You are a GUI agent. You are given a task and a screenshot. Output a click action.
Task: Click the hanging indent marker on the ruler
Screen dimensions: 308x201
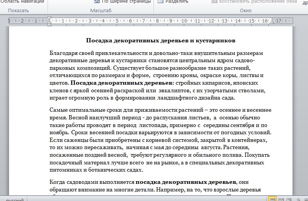[49, 22]
